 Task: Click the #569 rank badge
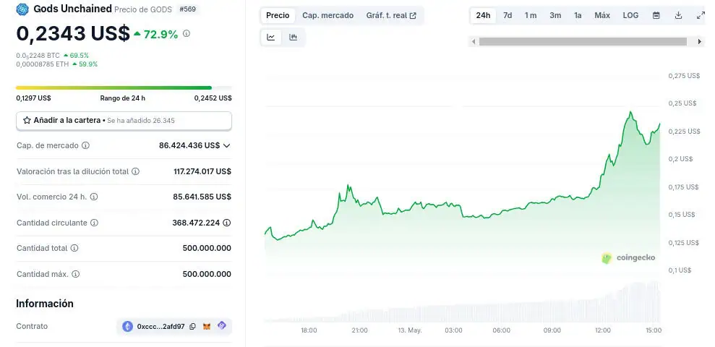point(187,9)
